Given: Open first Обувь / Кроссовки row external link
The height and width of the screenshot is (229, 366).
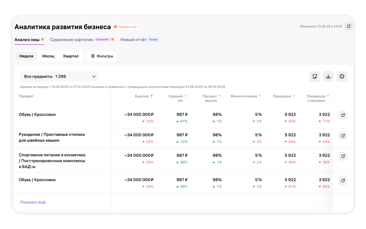Looking at the screenshot, I should point(343,115).
